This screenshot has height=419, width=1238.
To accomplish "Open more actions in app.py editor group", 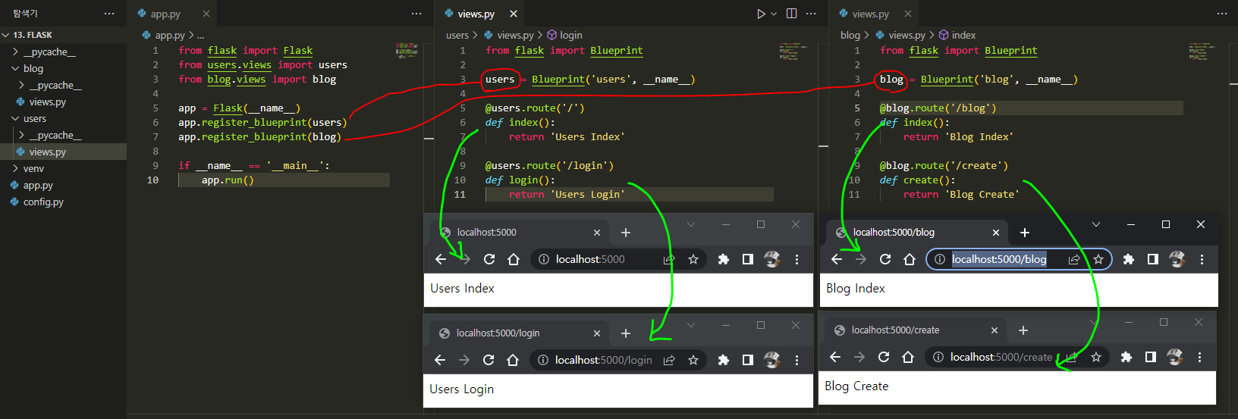I will 416,14.
